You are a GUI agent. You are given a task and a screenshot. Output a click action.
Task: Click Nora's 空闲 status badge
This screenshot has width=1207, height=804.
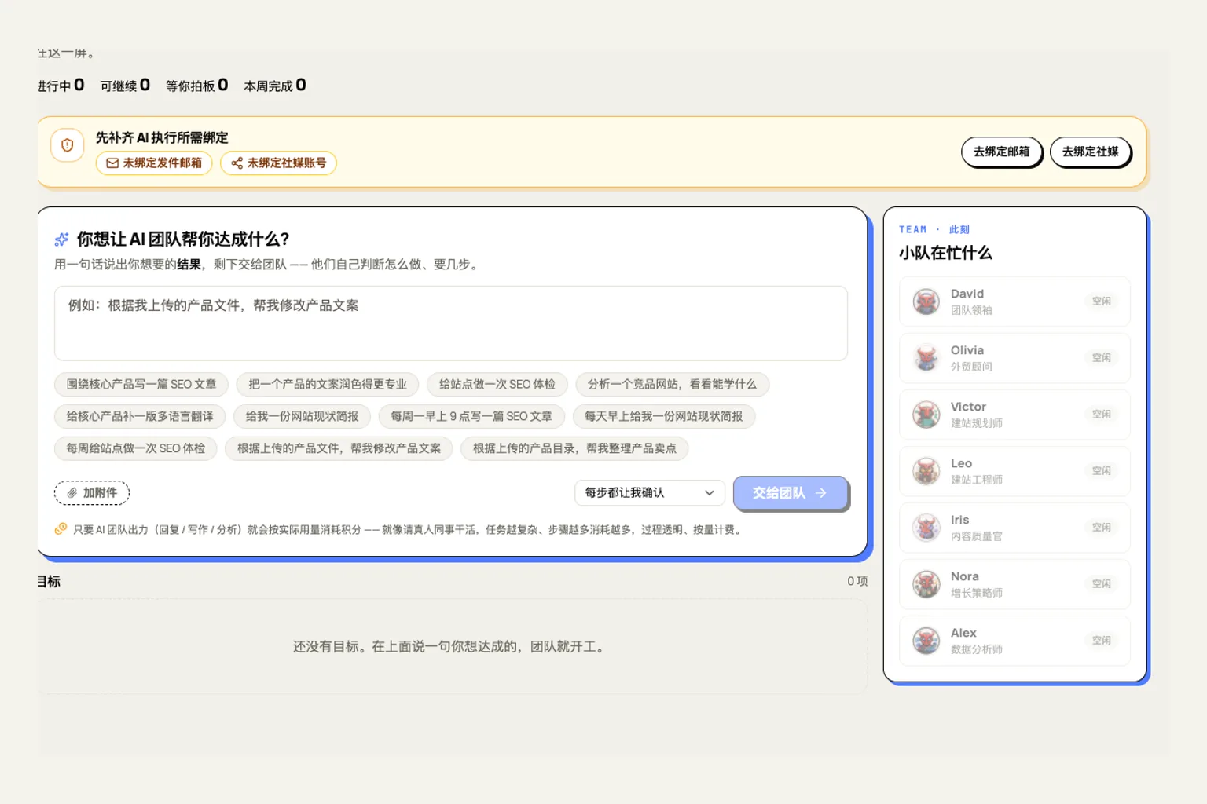click(1102, 584)
